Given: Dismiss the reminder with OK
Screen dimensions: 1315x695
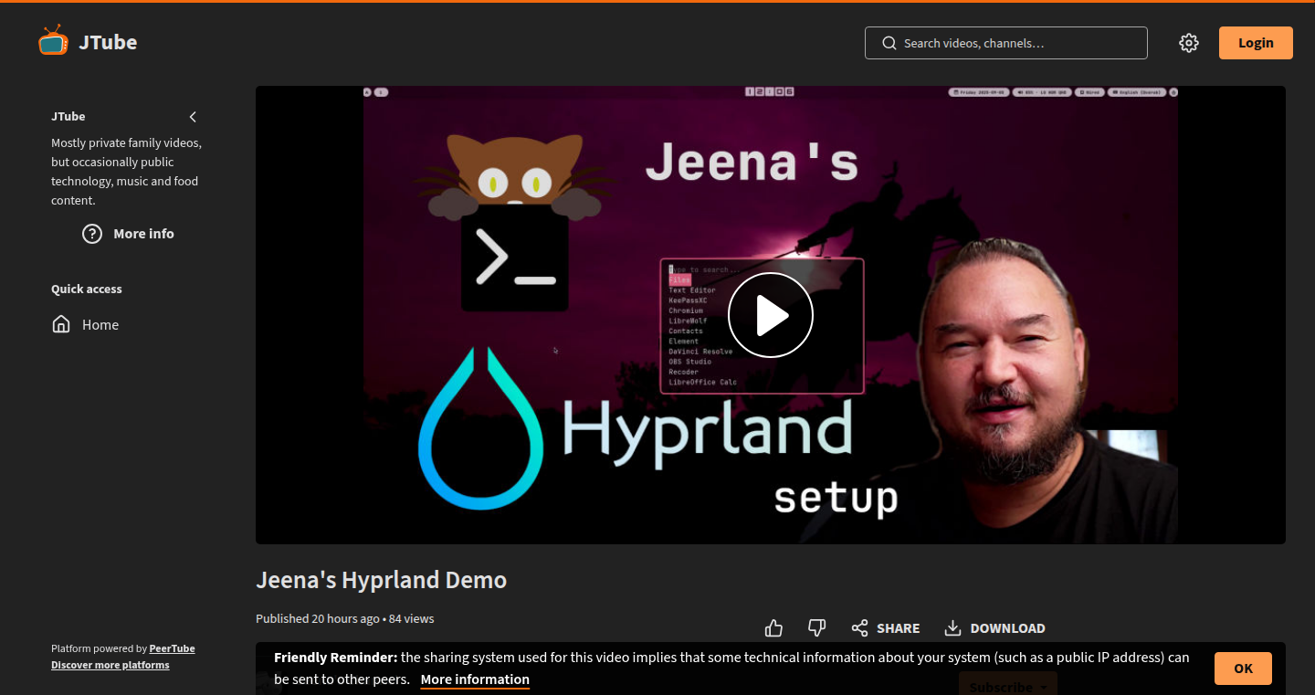Looking at the screenshot, I should 1243,669.
